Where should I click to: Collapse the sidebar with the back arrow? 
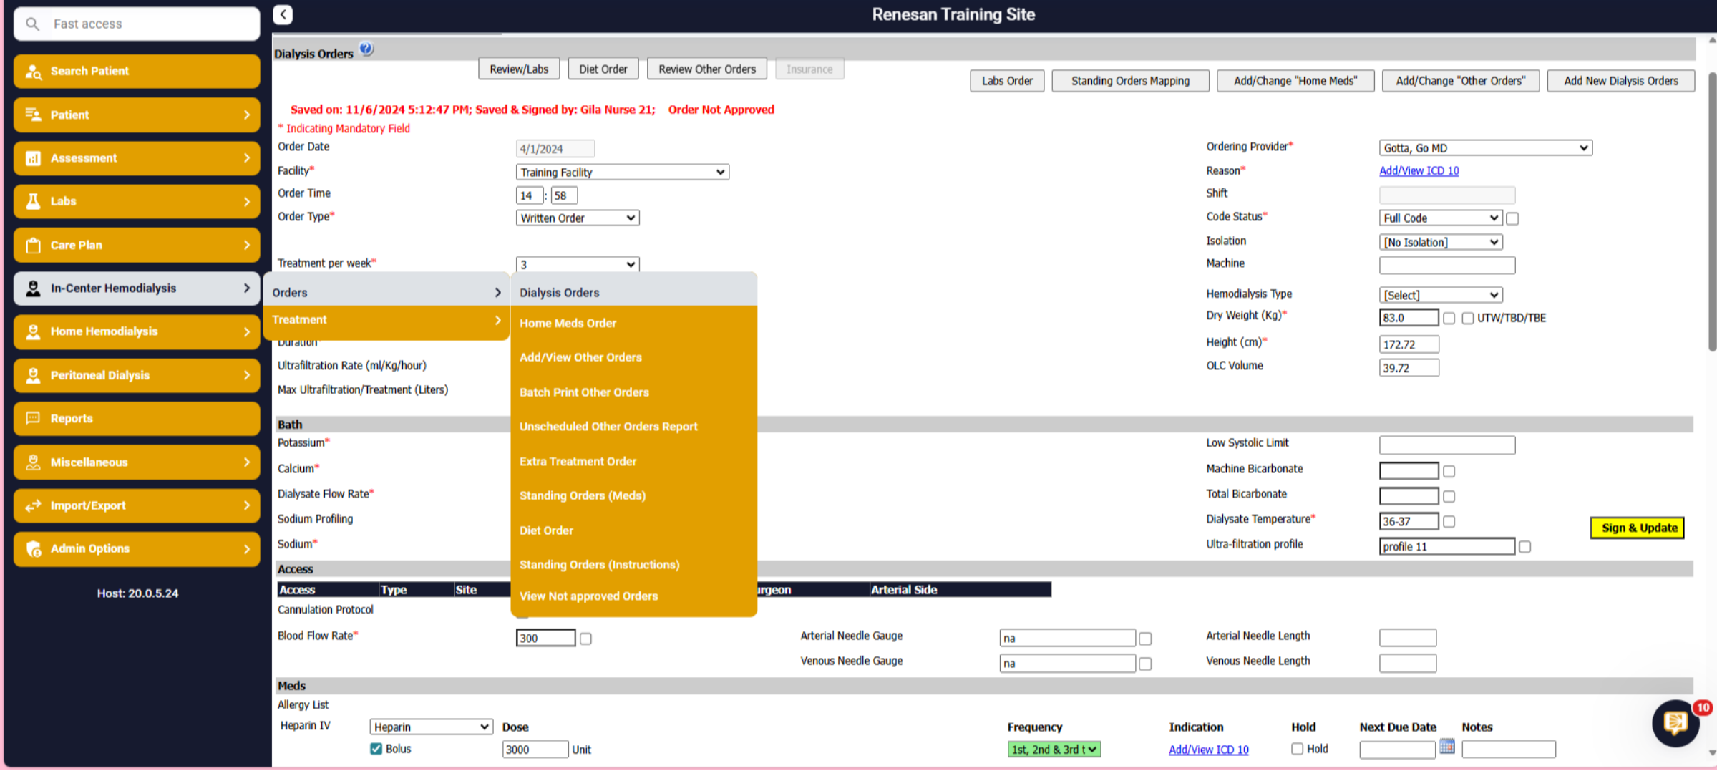click(283, 14)
